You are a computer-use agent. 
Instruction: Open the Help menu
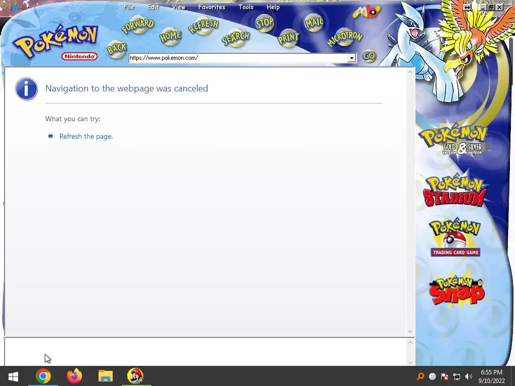click(273, 7)
